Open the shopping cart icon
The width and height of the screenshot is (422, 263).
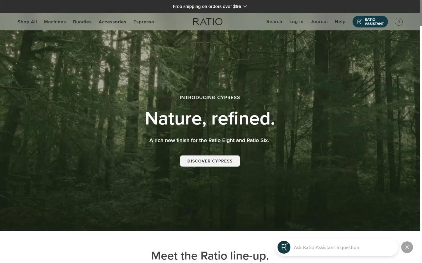coord(399,22)
